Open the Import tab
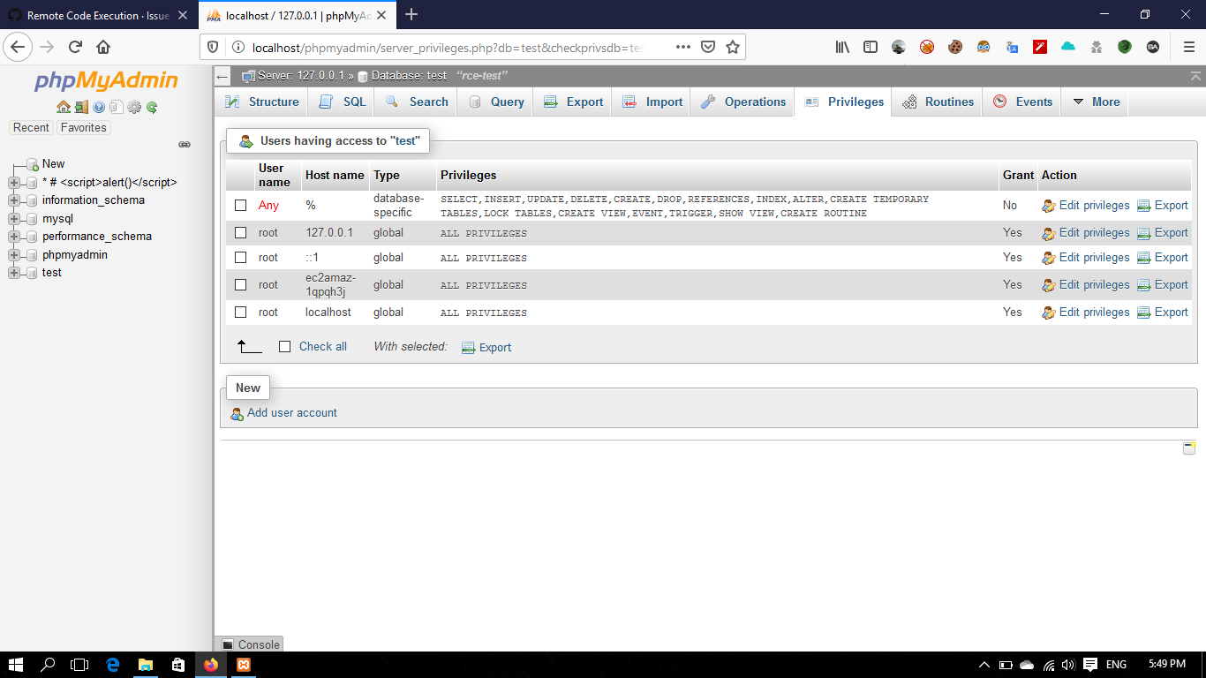Image resolution: width=1206 pixels, height=678 pixels. pyautogui.click(x=652, y=102)
